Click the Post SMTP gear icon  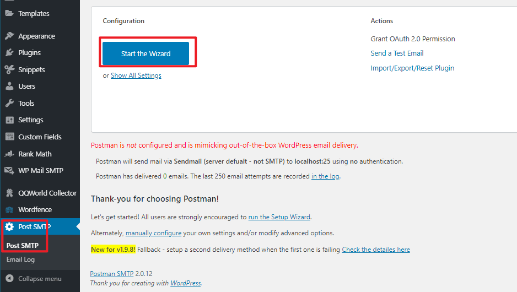(9, 227)
